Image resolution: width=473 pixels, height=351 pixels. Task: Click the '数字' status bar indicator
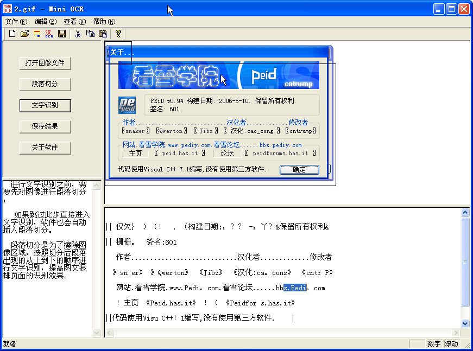click(434, 344)
